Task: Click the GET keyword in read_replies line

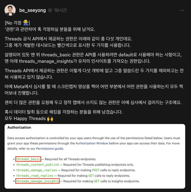Action: click(x=91, y=175)
